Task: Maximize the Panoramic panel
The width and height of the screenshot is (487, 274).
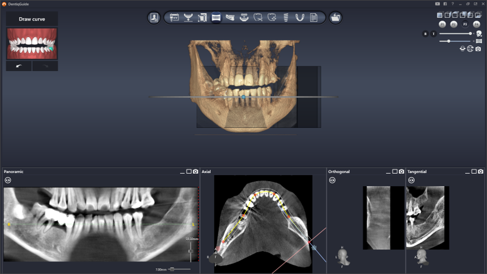Action: 189,171
